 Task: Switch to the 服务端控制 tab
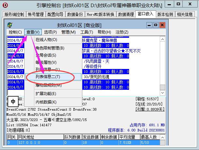point(15,14)
